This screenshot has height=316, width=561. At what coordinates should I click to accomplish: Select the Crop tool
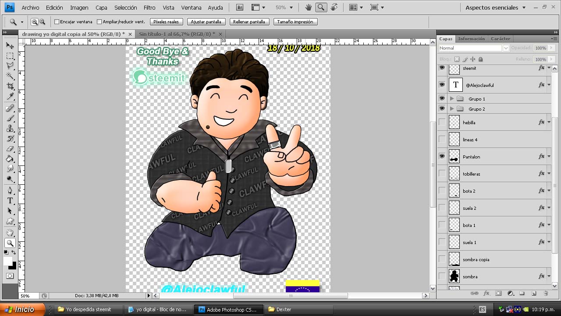10,86
